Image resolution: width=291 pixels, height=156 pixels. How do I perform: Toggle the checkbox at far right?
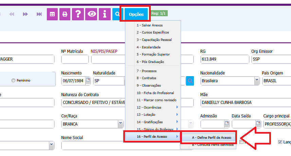coord(280,142)
